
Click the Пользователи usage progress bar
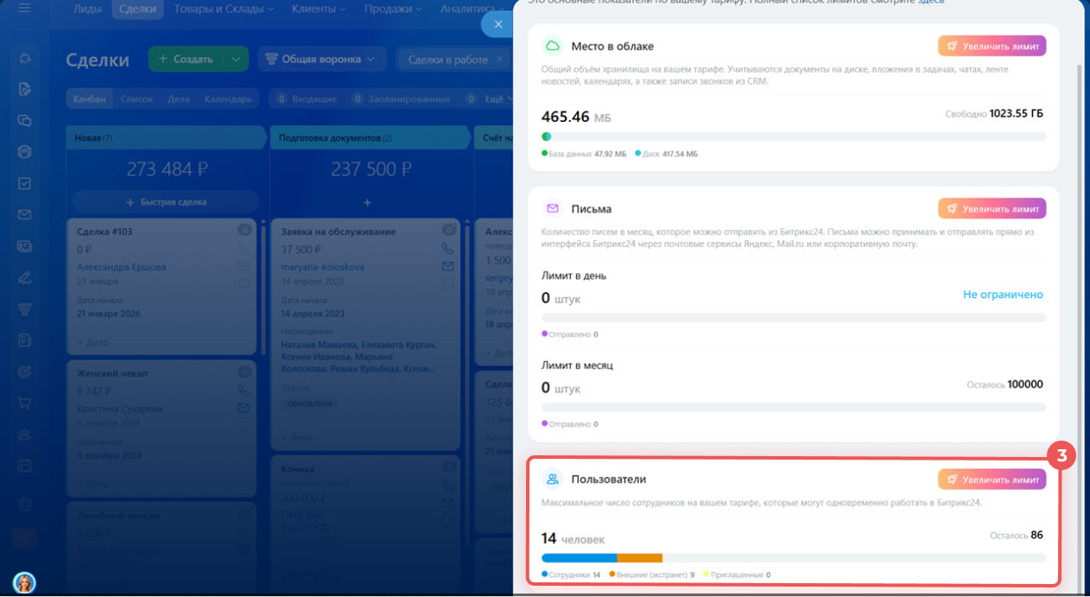(793, 558)
